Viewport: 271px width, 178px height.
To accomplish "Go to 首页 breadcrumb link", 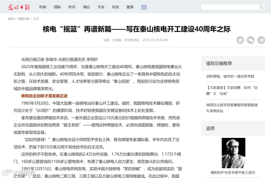I will [x=11, y=19].
